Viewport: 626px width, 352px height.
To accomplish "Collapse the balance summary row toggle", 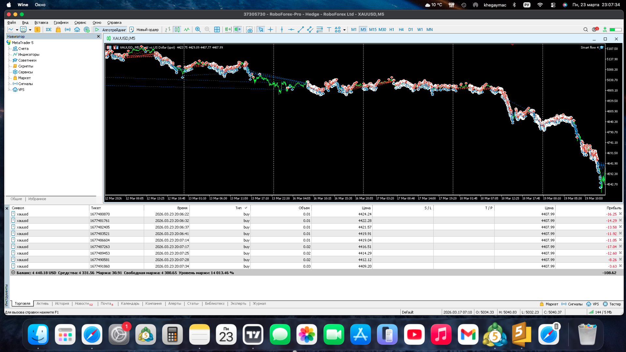I will click(13, 273).
